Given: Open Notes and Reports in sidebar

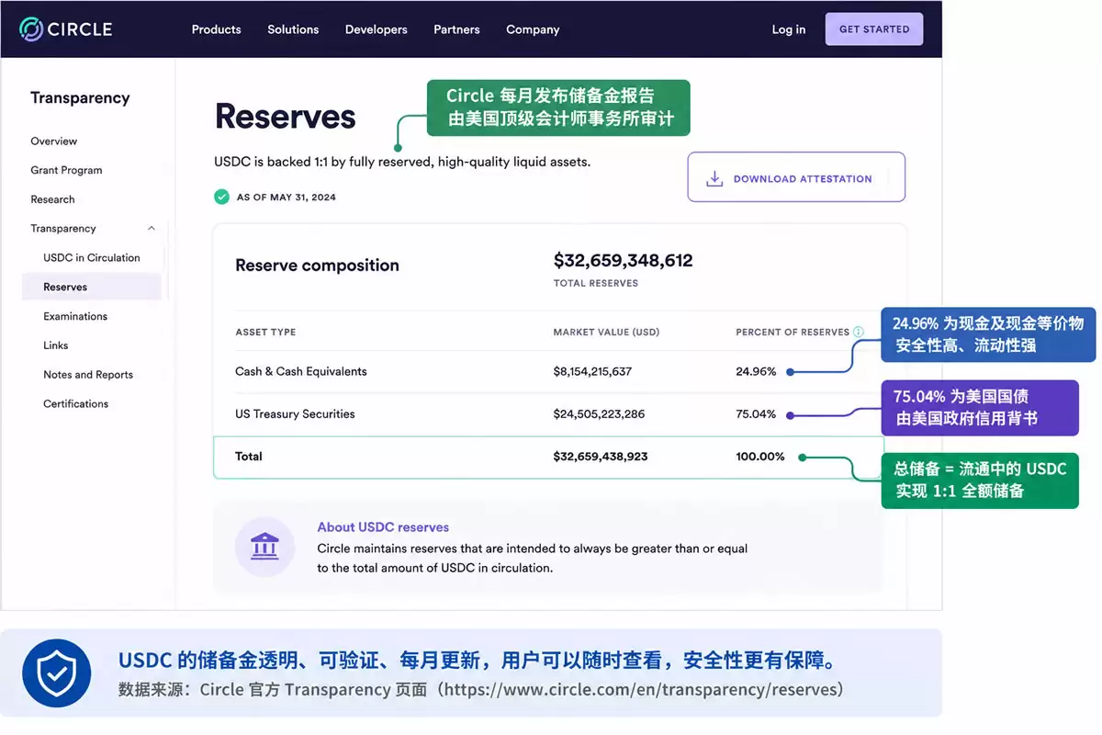Looking at the screenshot, I should tap(88, 375).
